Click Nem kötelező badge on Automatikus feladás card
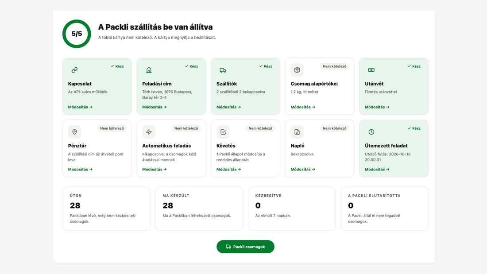487x274 pixels. tap(186, 128)
